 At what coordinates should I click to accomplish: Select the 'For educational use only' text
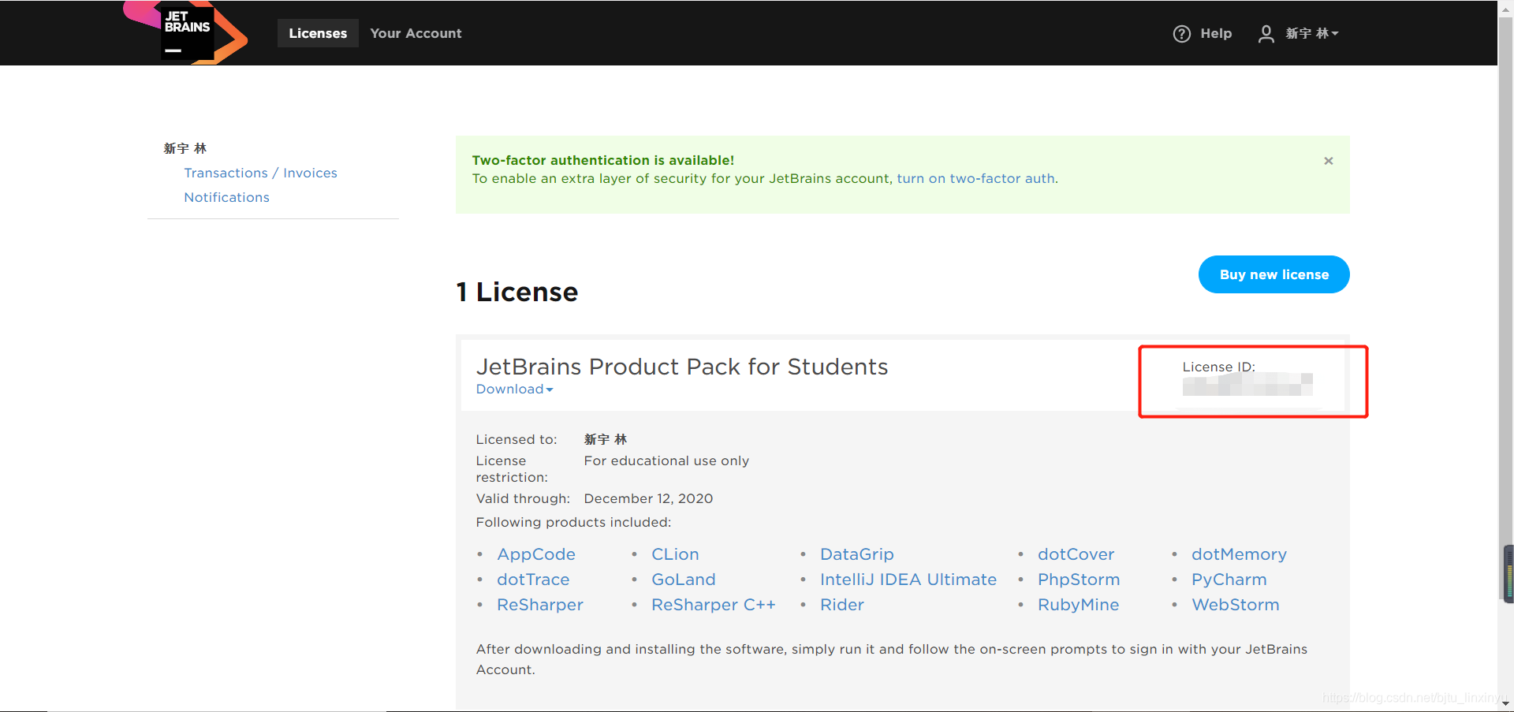point(666,460)
